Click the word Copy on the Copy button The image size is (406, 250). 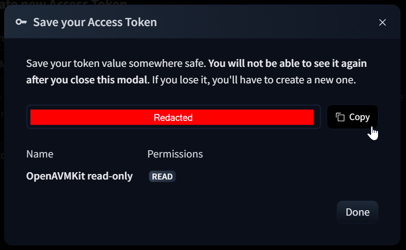[359, 117]
